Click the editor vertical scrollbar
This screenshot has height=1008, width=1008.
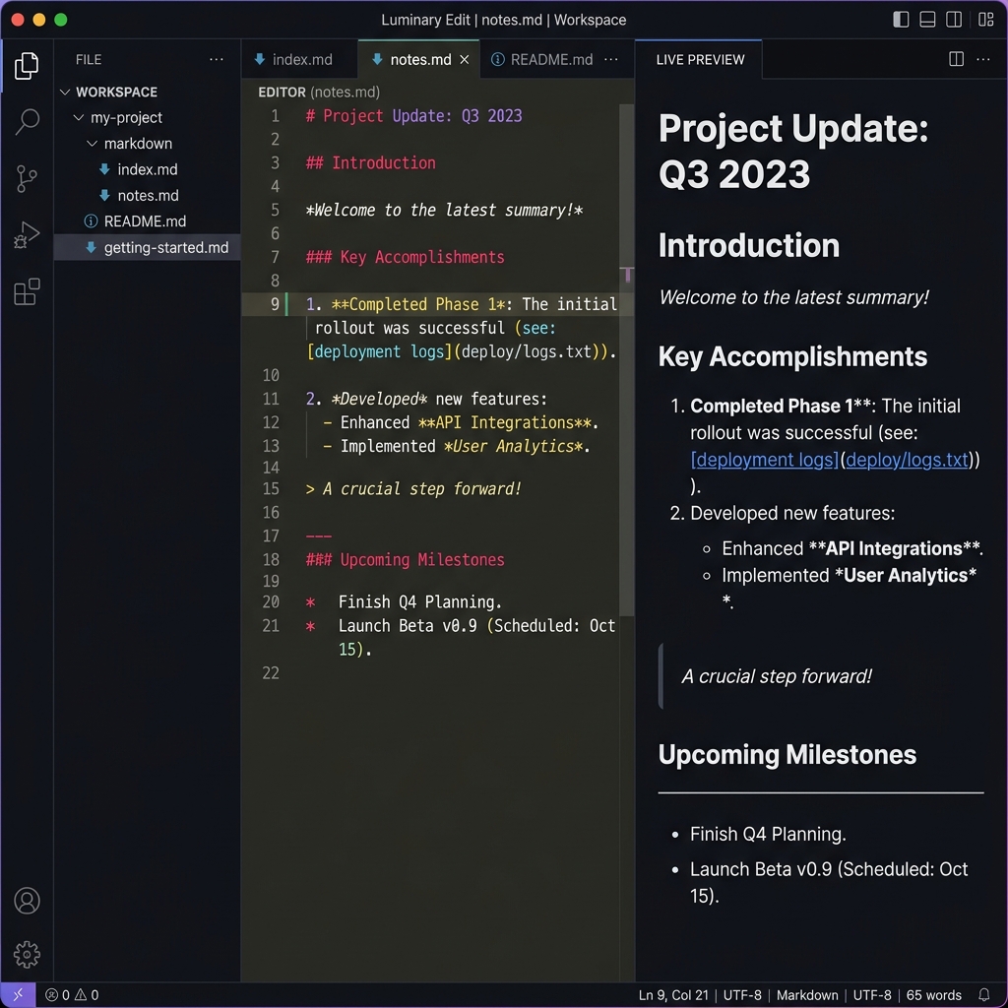627,360
